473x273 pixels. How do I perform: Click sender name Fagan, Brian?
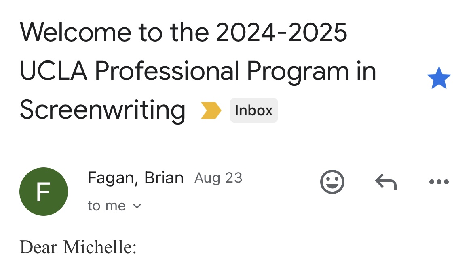(x=135, y=178)
